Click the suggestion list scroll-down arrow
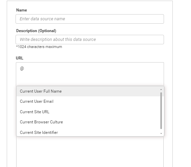 pos(161,133)
